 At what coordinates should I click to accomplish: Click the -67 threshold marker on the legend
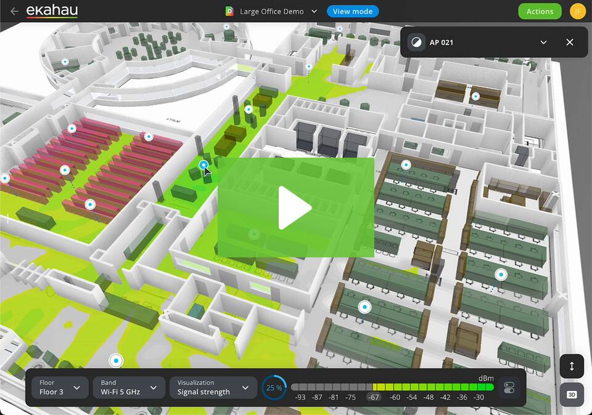(x=374, y=397)
